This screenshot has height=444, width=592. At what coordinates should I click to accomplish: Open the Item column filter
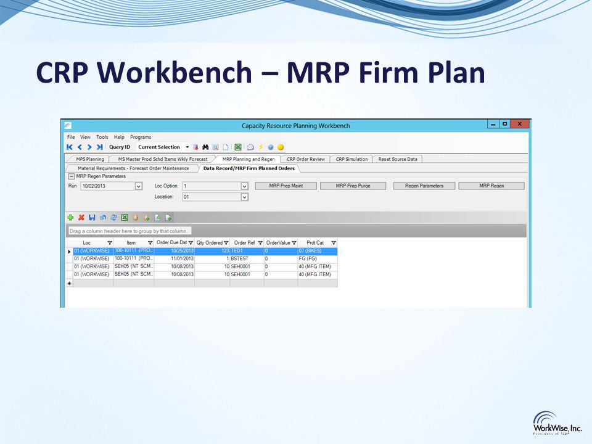tap(150, 243)
